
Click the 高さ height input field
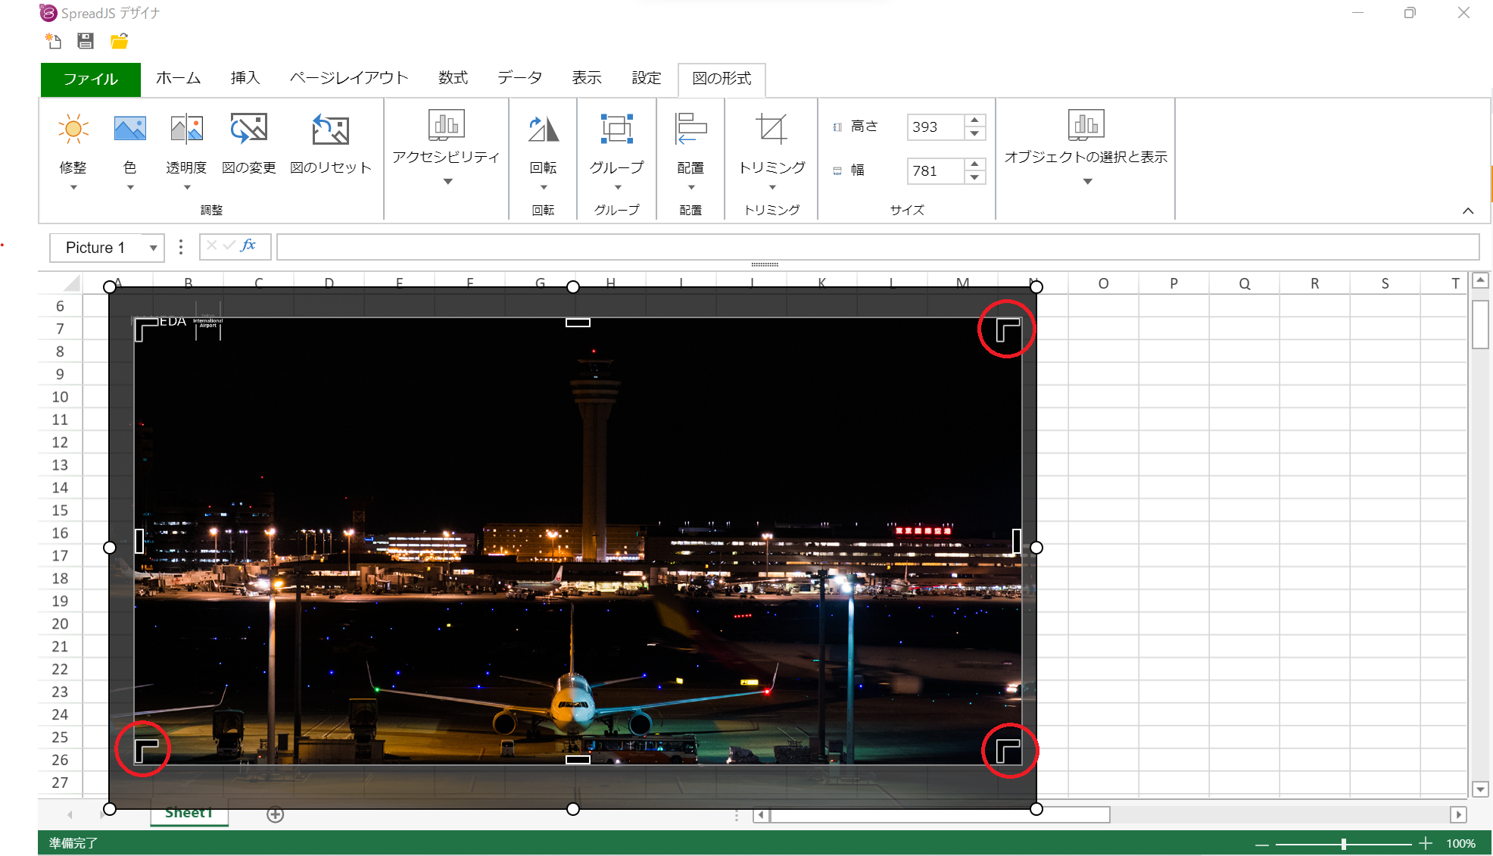pyautogui.click(x=936, y=127)
